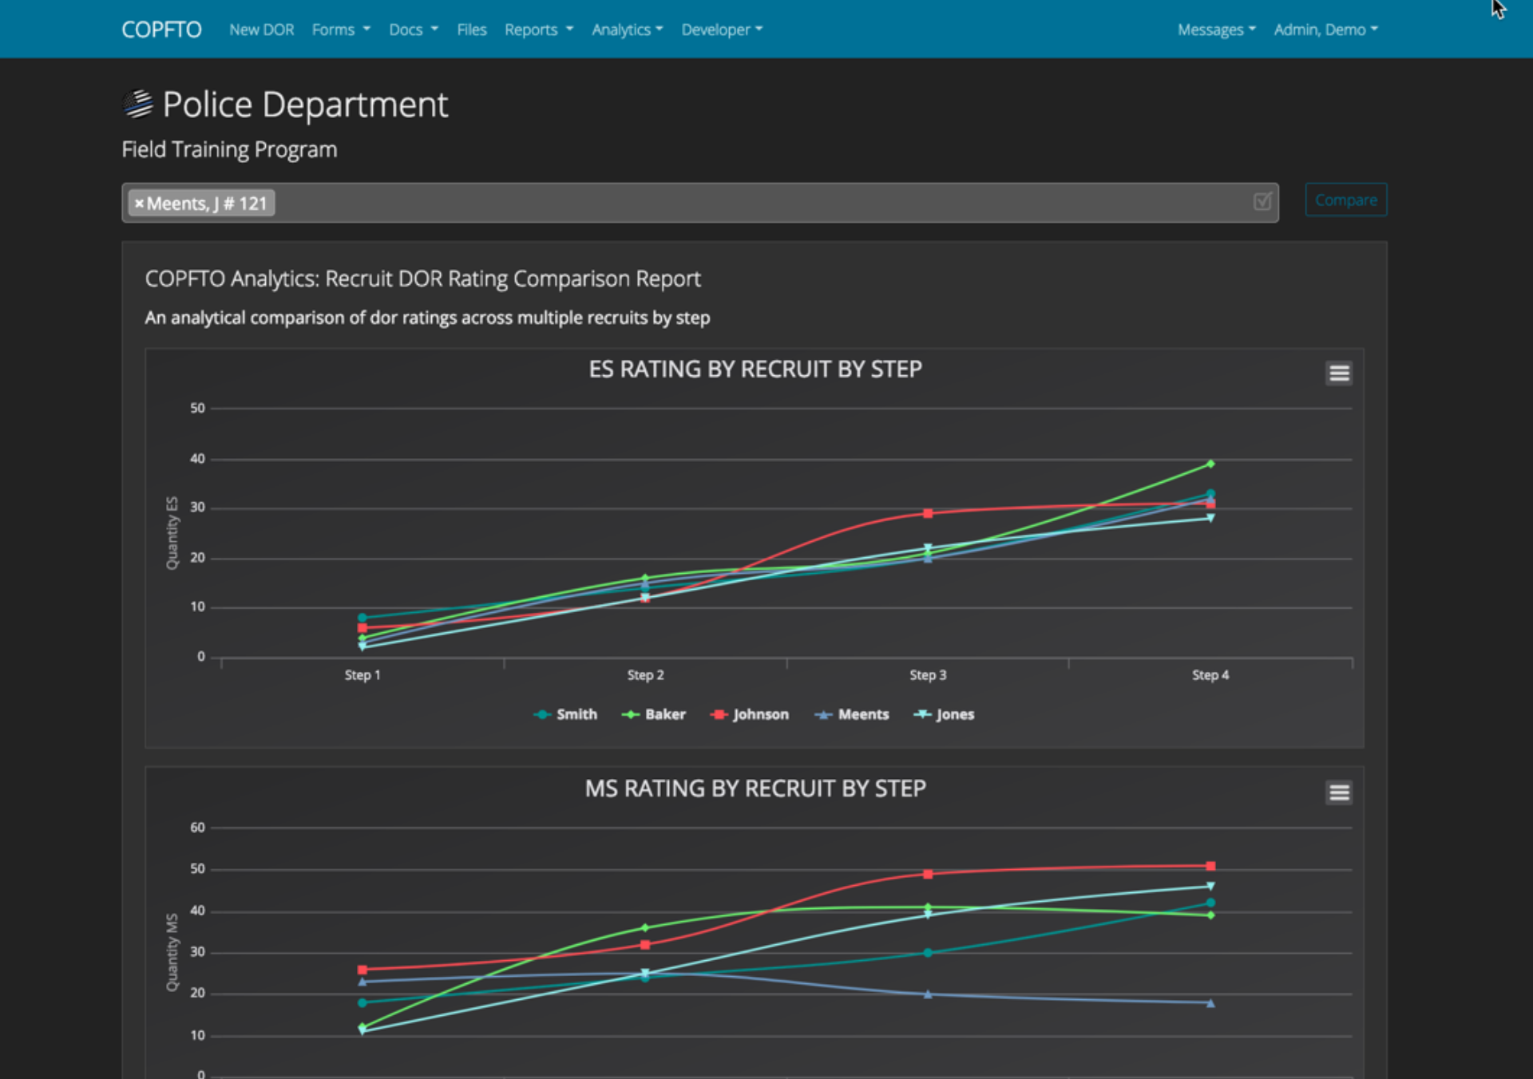Image resolution: width=1533 pixels, height=1079 pixels.
Task: Toggle Baker series in ES legend
Action: point(654,714)
